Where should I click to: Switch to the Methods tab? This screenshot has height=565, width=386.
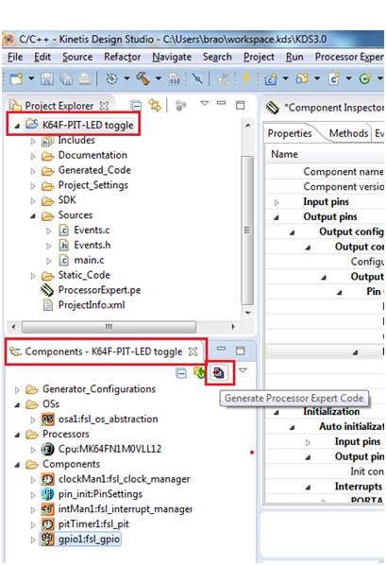coord(348,133)
